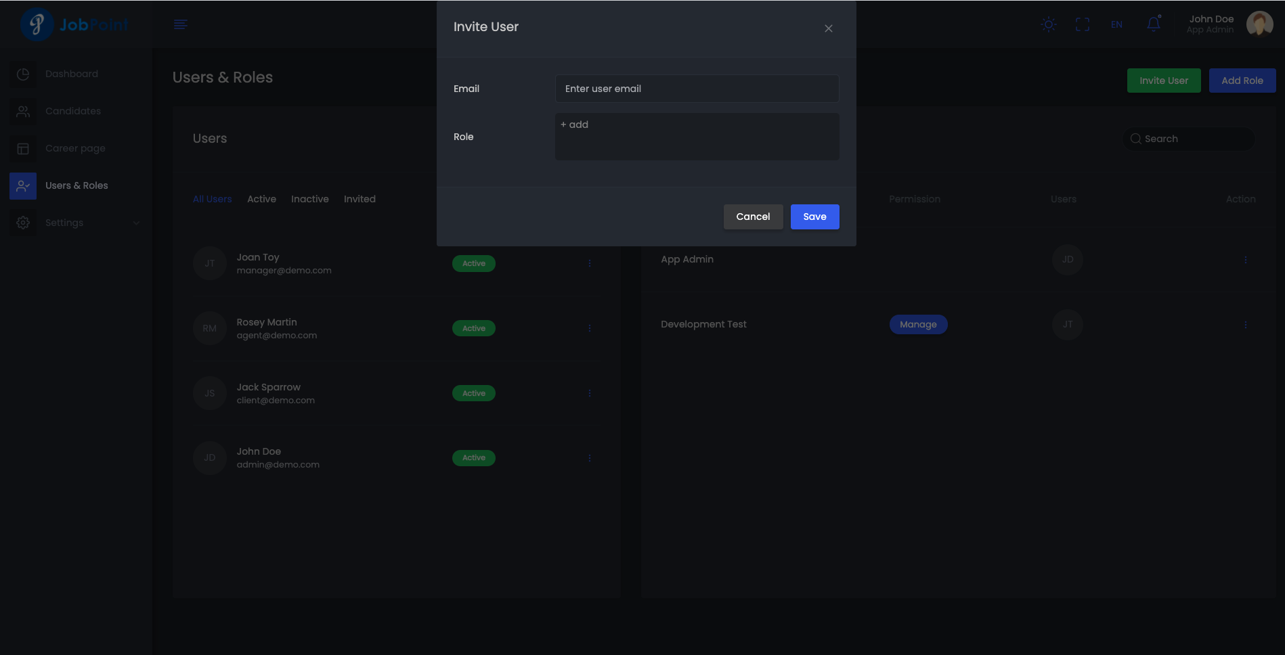Close the Invite User modal

pos(828,28)
